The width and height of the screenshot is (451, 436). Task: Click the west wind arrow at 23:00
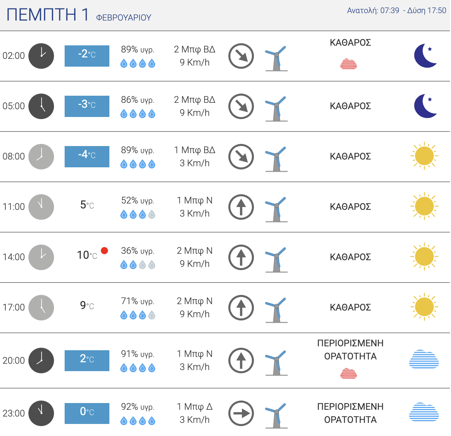click(x=241, y=413)
